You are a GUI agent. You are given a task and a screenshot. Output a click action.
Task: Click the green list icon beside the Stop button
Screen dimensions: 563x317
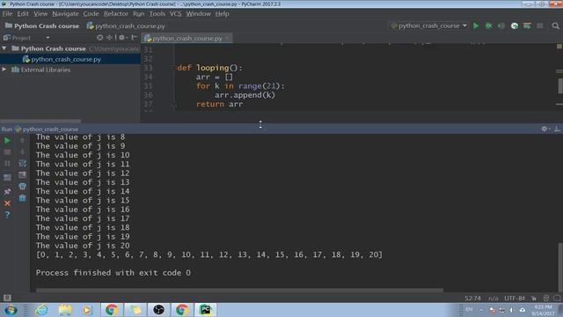(x=527, y=26)
